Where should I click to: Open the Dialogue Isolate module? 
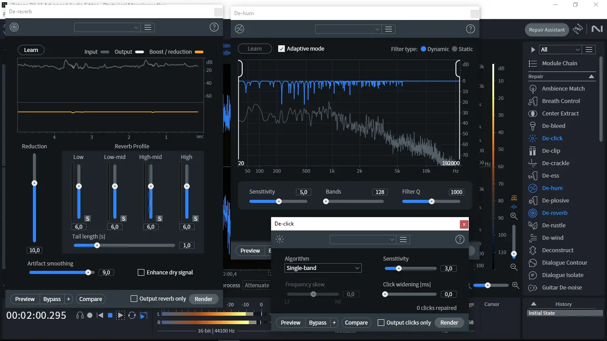point(557,275)
